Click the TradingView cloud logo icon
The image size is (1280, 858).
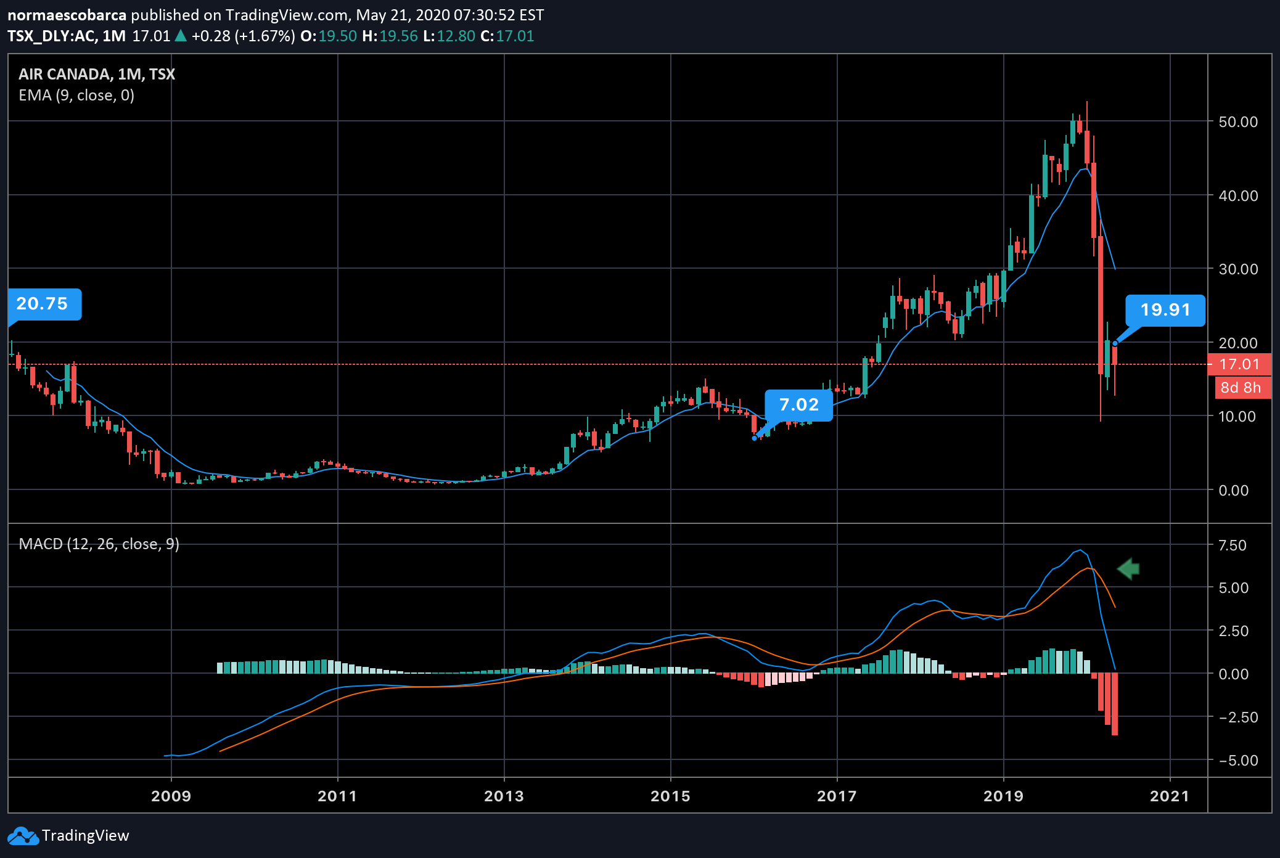(x=23, y=836)
